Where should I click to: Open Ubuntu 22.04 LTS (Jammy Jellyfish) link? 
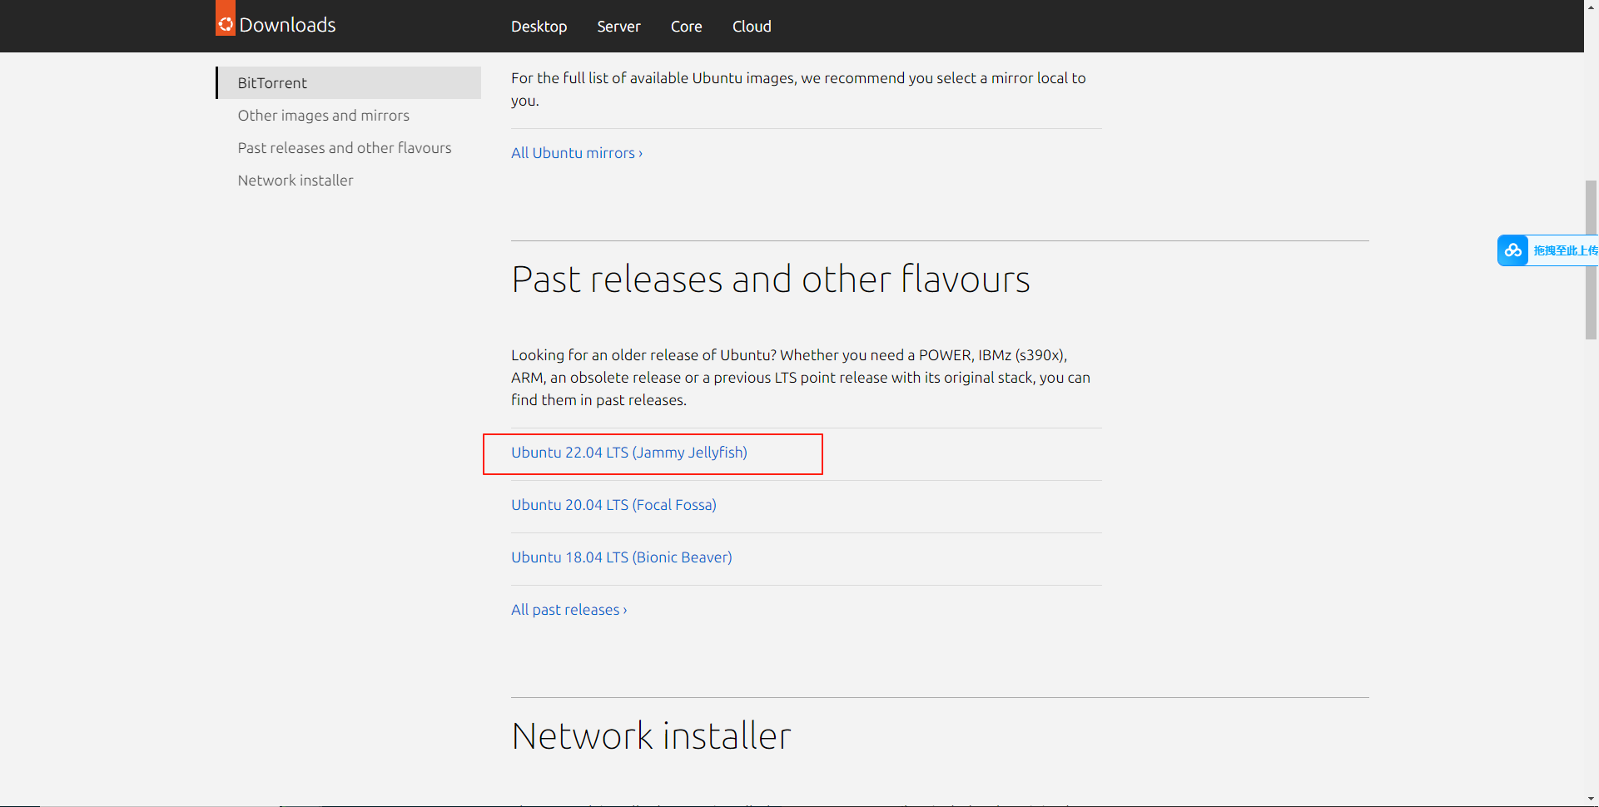pyautogui.click(x=629, y=453)
